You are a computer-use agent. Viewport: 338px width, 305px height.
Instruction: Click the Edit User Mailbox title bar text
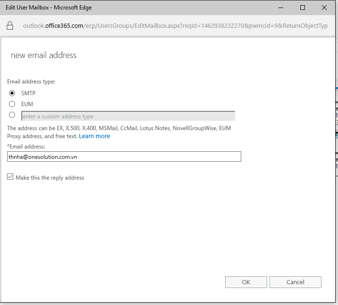point(49,8)
